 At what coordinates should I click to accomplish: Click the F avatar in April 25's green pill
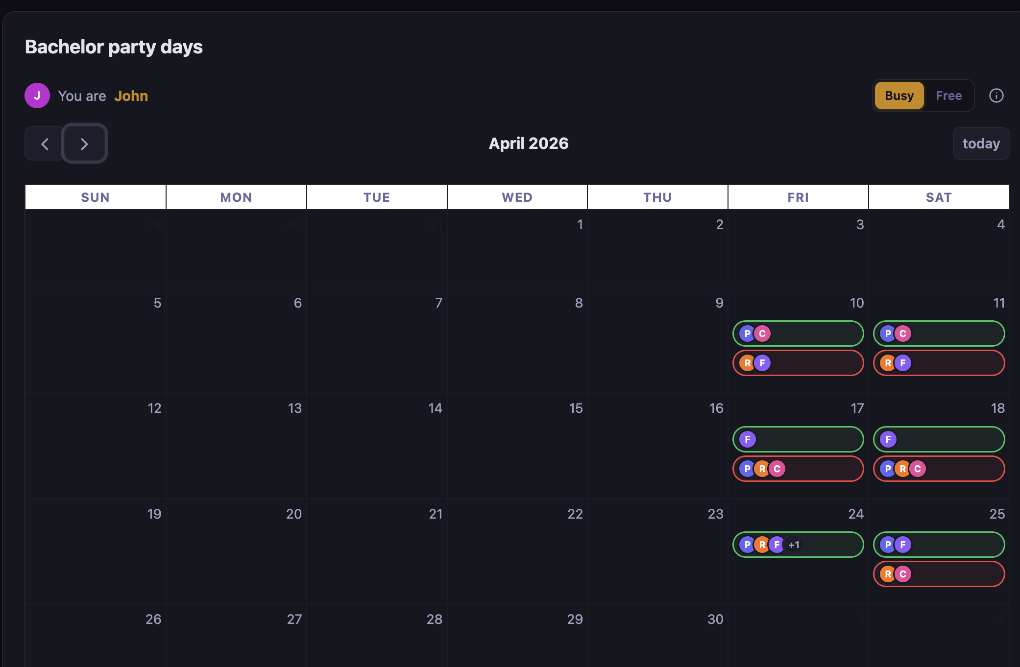(903, 545)
